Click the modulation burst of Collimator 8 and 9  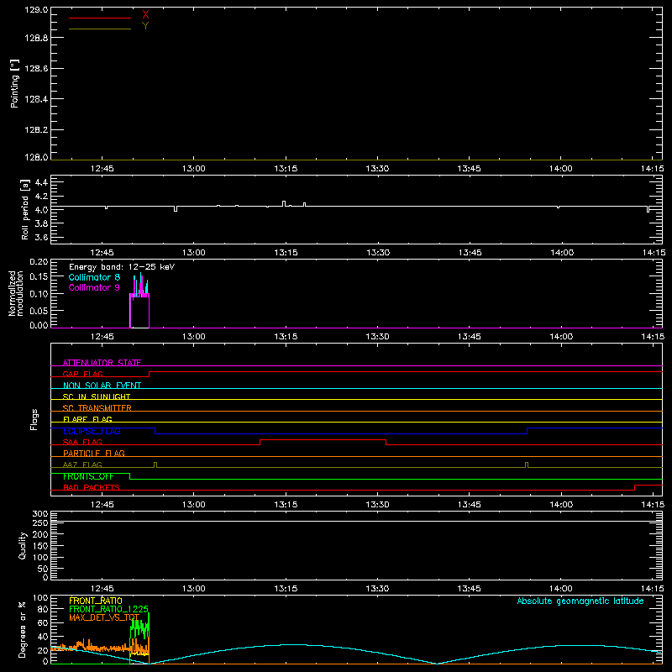139,300
